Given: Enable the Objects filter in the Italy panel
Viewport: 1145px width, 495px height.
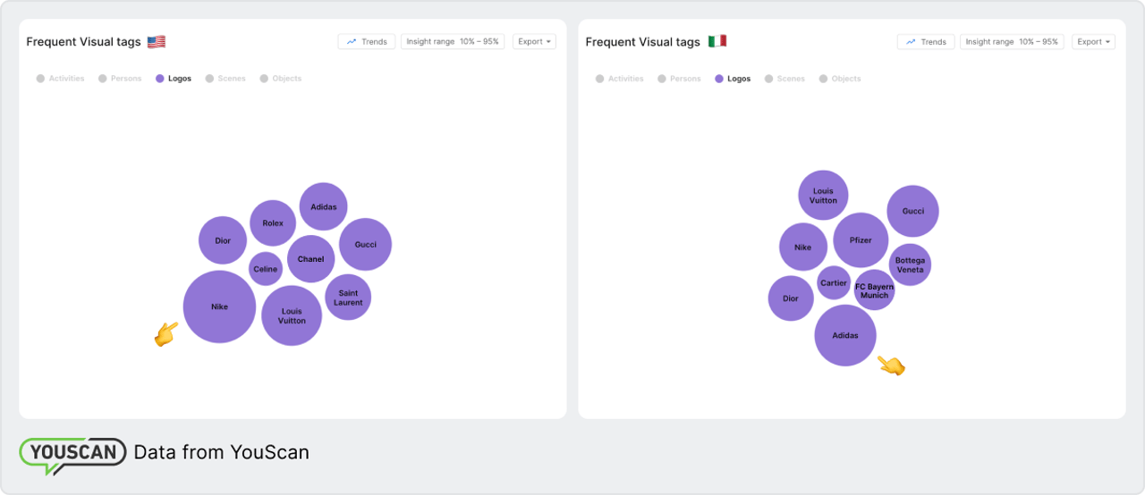Looking at the screenshot, I should 840,79.
